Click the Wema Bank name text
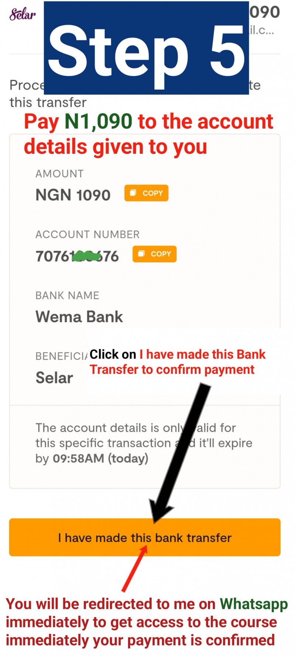Image resolution: width=295 pixels, height=656 pixels. click(x=79, y=317)
